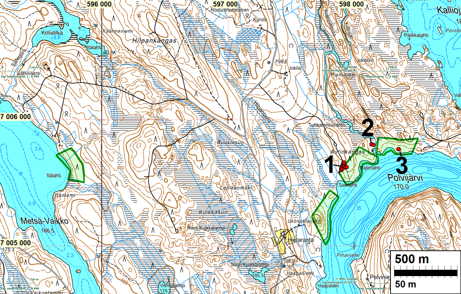
Task: Click the Kuikkasuo label
Action: click(213, 213)
